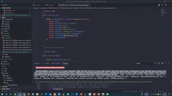
Task: Create a new terminal with plus icon
Action: [155, 63]
